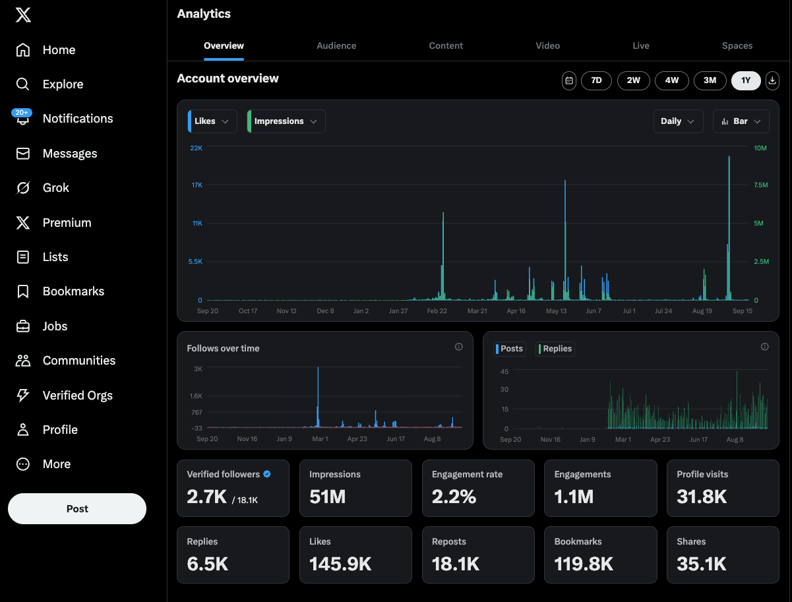Open the Bar chart type dropdown
This screenshot has width=792, height=602.
tap(741, 121)
